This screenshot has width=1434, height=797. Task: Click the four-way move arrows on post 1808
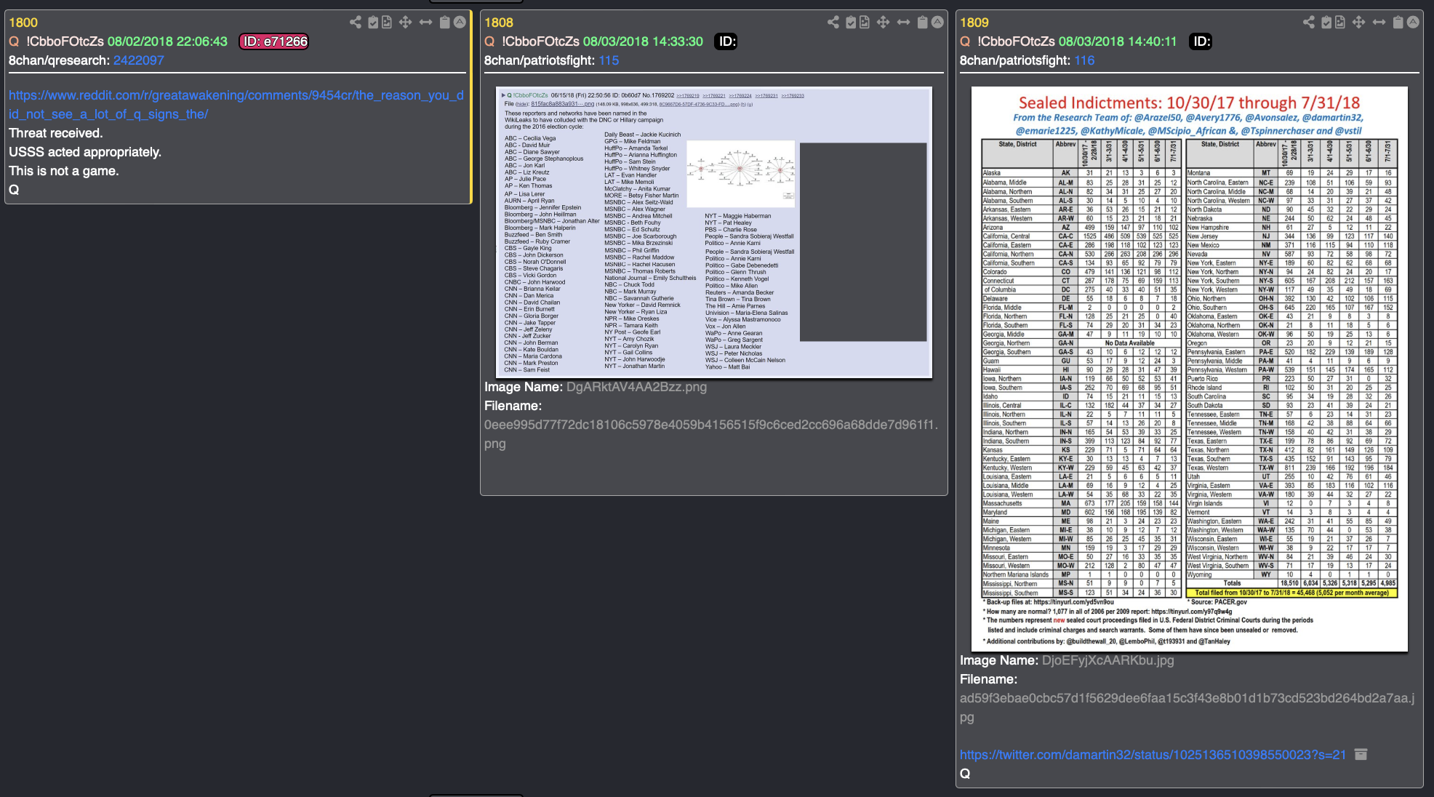pyautogui.click(x=883, y=22)
